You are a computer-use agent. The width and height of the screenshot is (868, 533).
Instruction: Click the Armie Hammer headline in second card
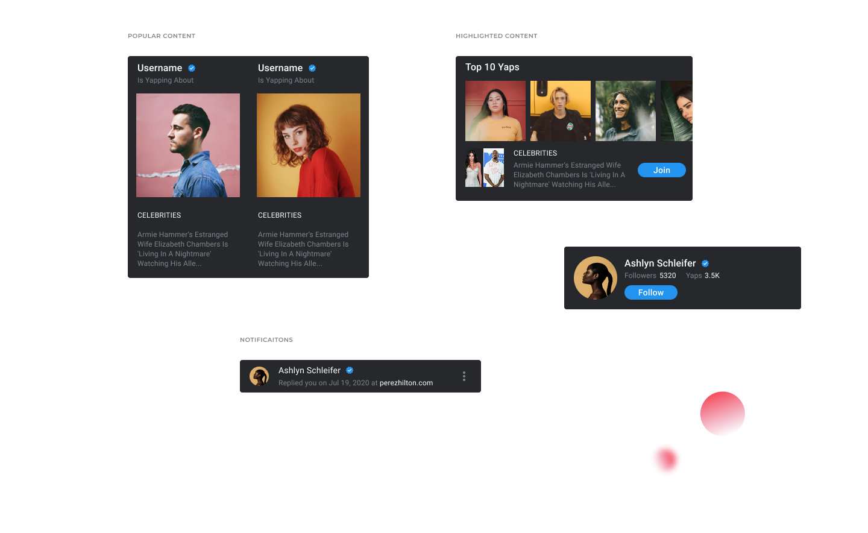point(303,249)
